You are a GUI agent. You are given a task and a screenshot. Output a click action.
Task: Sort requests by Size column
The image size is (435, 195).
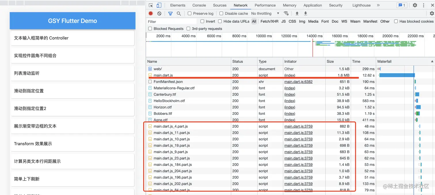(338, 61)
